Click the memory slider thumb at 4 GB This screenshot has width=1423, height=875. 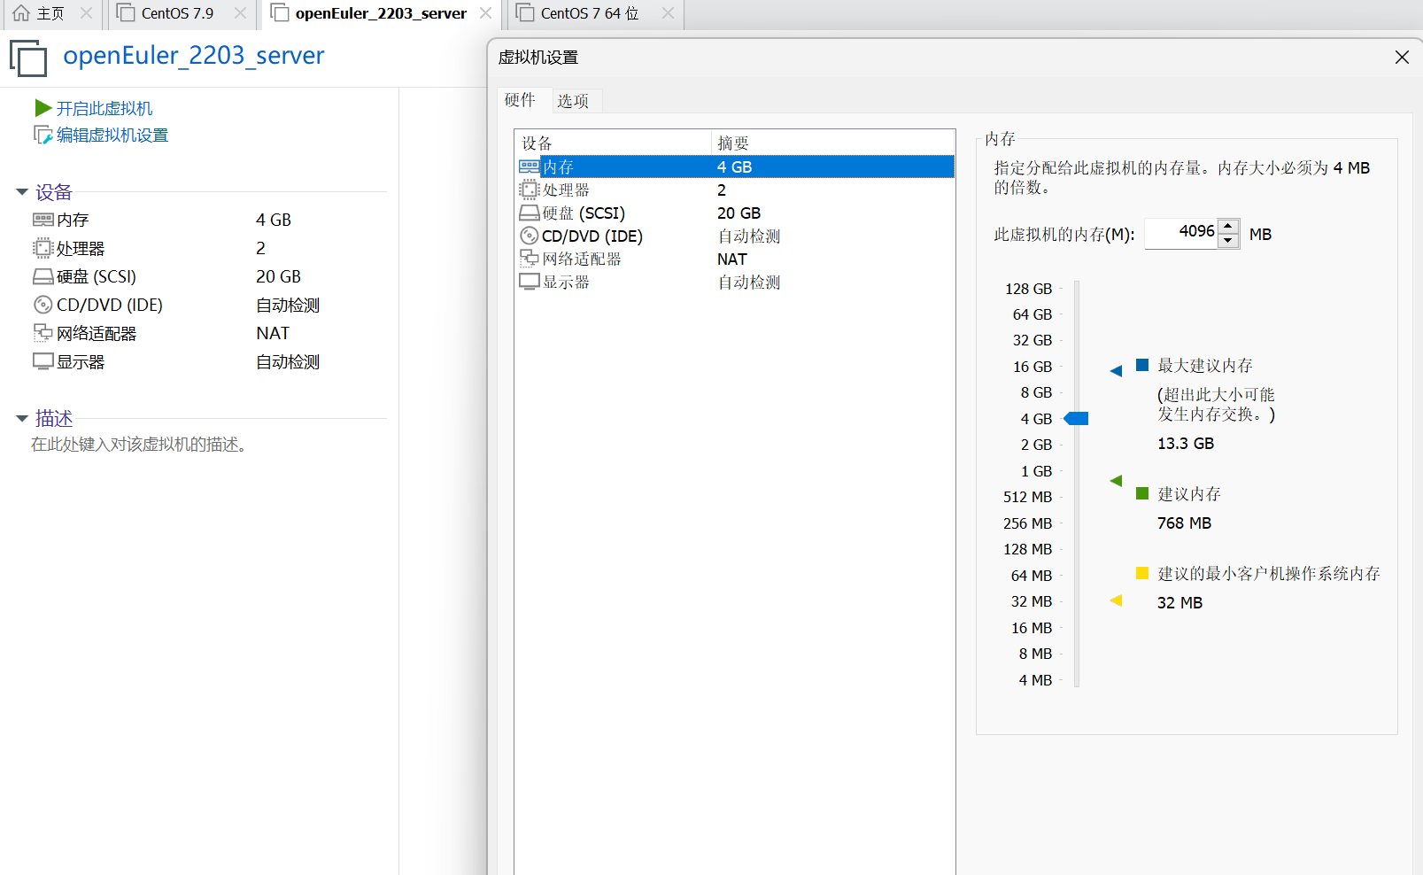[1076, 418]
